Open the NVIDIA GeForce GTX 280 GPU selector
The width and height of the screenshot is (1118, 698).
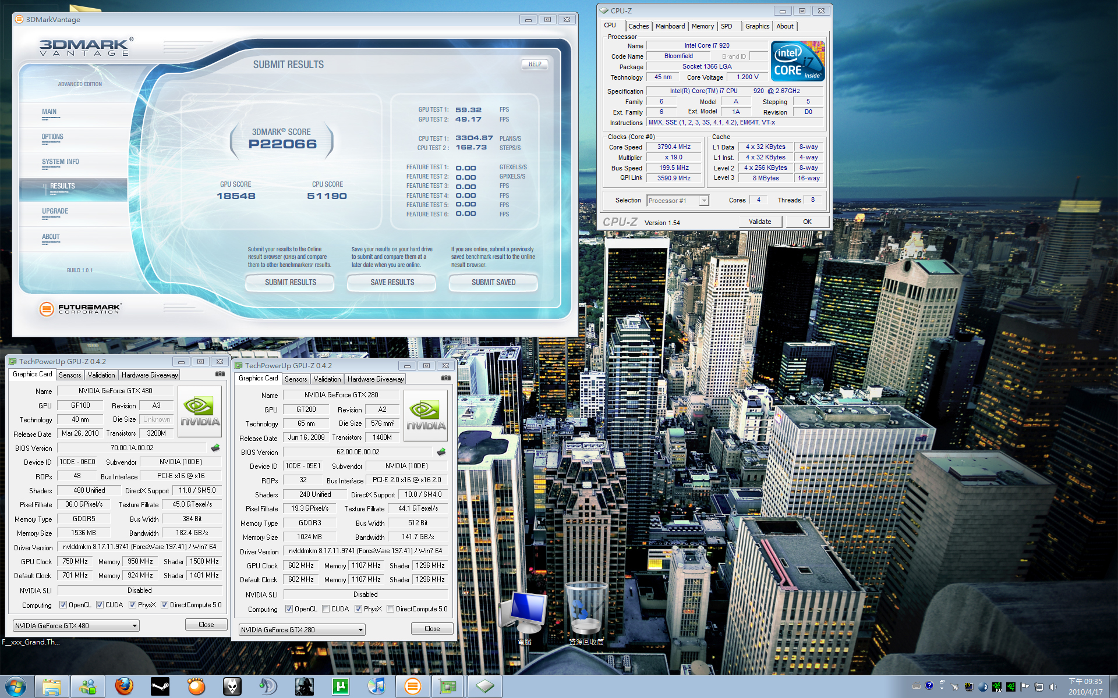[302, 630]
